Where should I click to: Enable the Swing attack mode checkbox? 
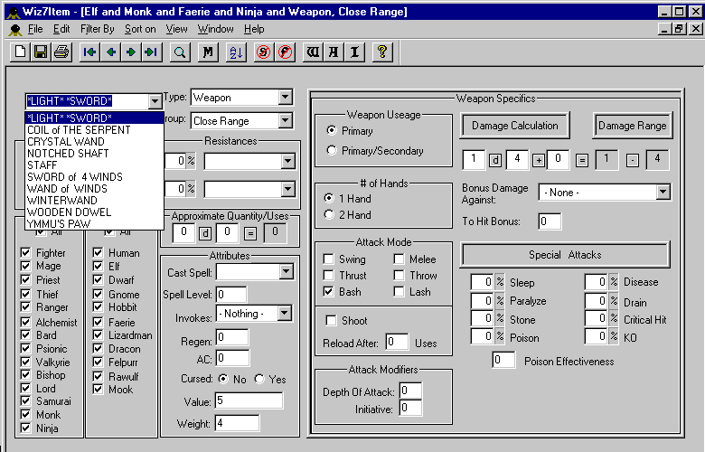point(329,259)
